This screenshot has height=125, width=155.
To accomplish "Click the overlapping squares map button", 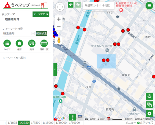I will click(149, 105).
